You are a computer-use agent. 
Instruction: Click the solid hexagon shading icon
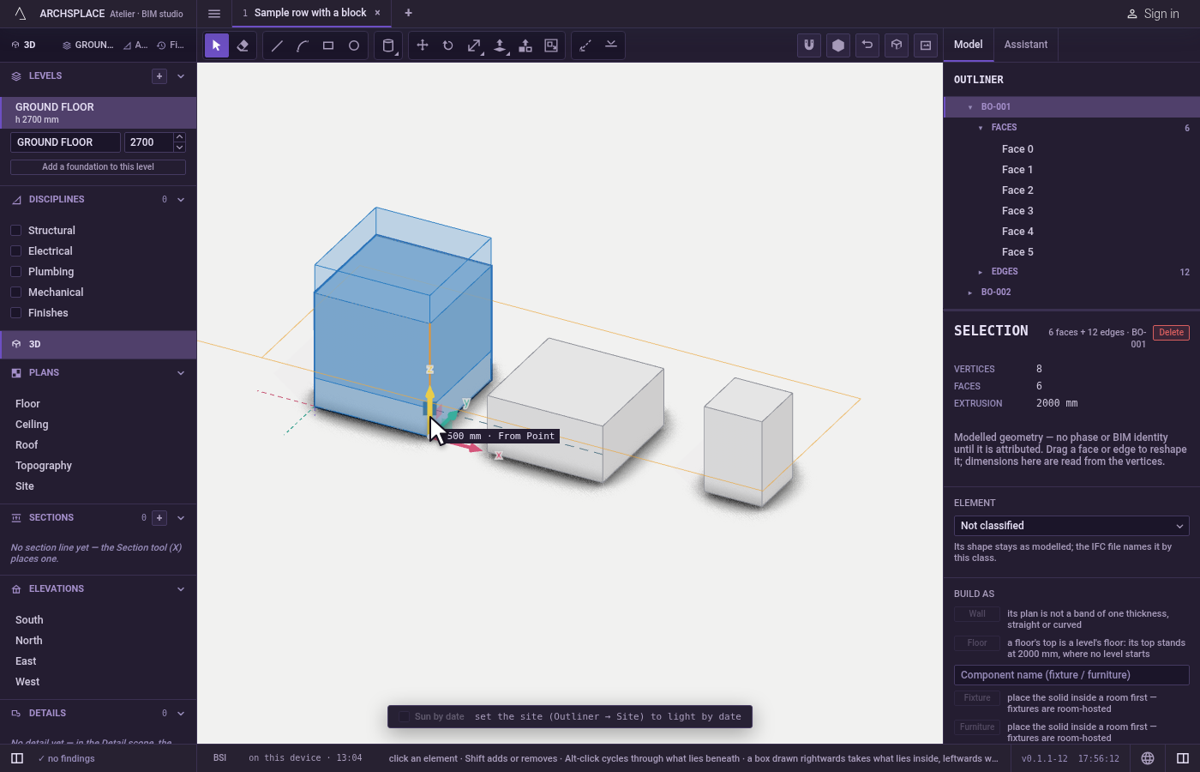point(838,45)
